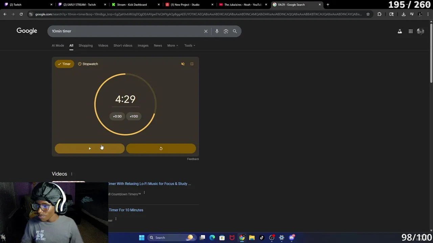Viewport: 433px width, 243px height.
Task: Go back in browser
Action: (5, 14)
